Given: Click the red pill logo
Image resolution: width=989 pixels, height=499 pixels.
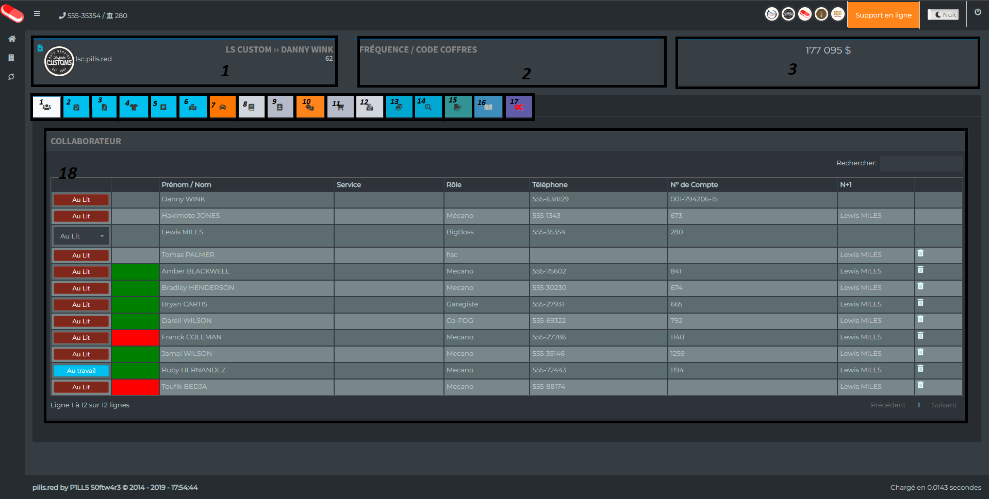Looking at the screenshot, I should pos(12,13).
